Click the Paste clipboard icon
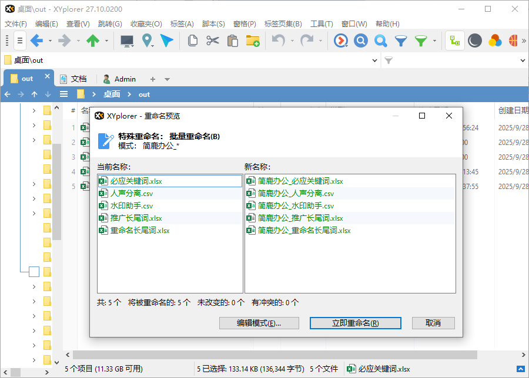The image size is (529, 378). click(232, 41)
